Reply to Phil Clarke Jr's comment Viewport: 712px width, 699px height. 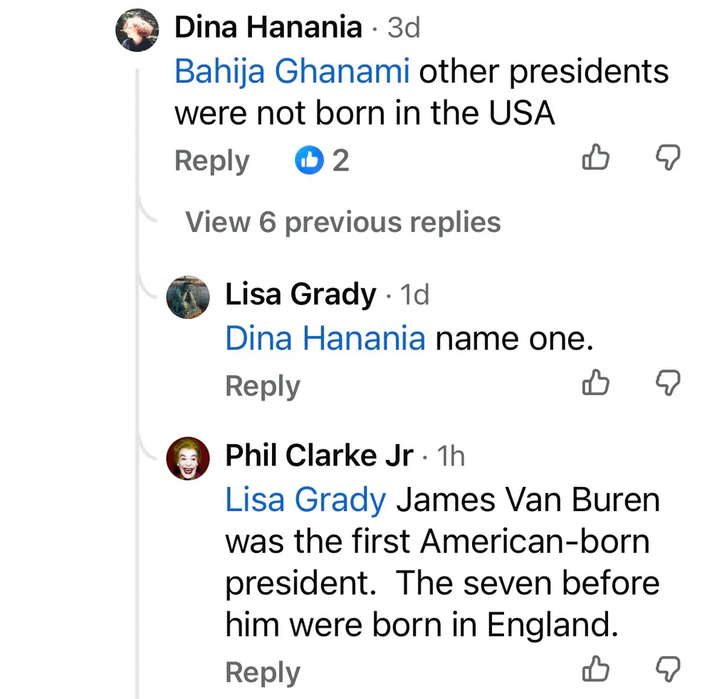pyautogui.click(x=262, y=673)
